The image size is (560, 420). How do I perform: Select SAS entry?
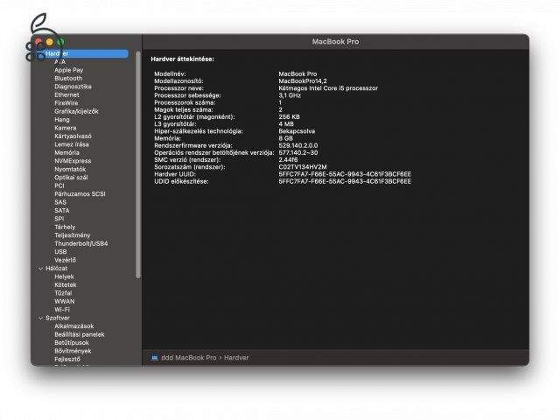(x=60, y=202)
